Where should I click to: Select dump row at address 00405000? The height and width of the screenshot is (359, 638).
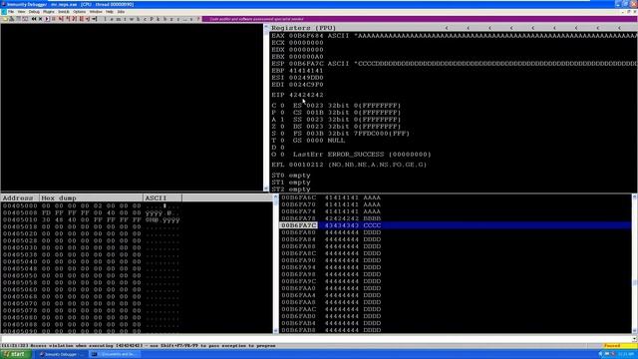[x=91, y=206]
